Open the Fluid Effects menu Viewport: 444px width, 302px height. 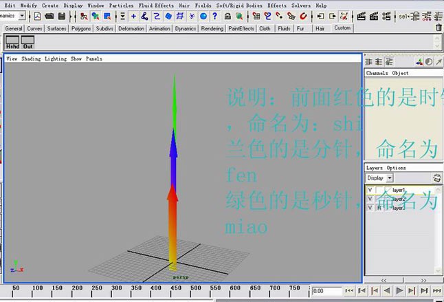pos(156,6)
